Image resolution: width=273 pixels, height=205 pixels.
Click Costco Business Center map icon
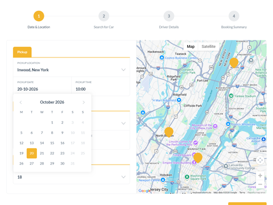[162, 58]
